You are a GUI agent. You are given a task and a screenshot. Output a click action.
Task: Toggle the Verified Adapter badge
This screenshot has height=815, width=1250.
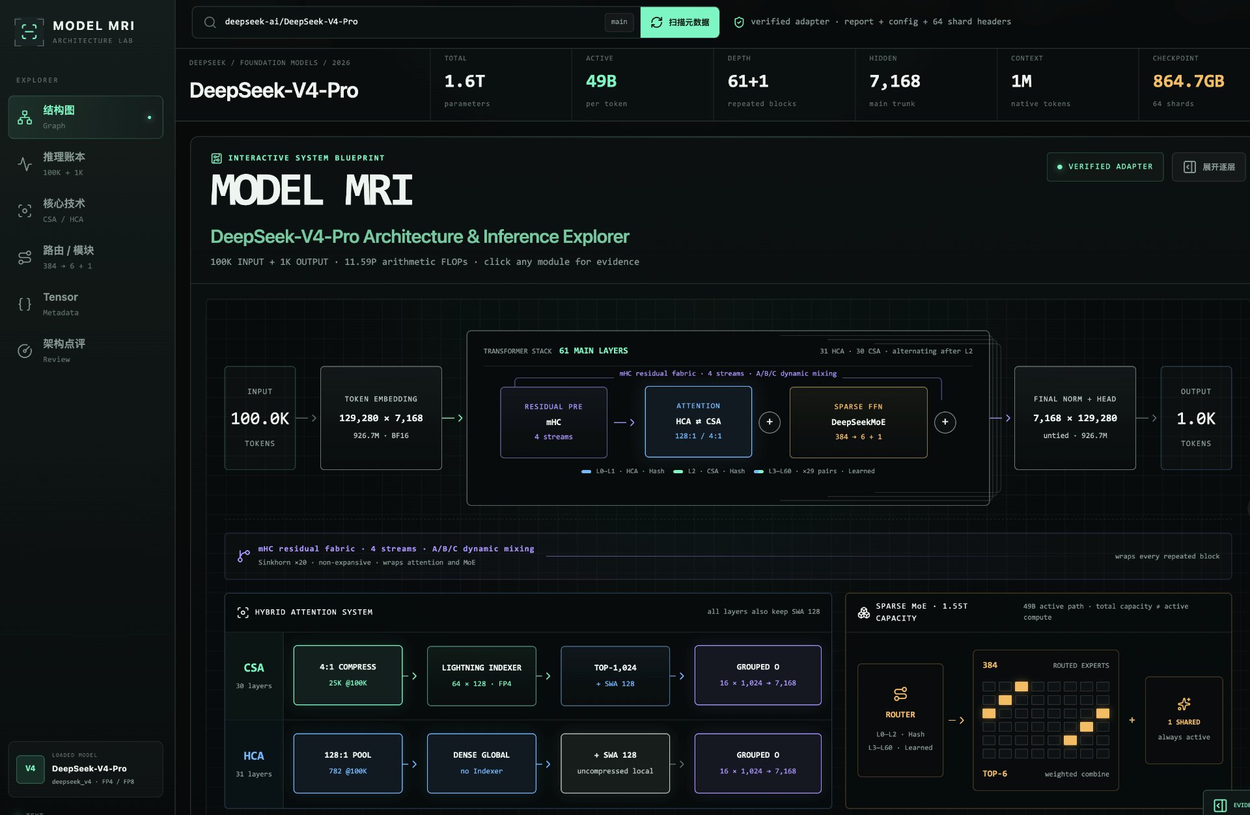[x=1105, y=167]
